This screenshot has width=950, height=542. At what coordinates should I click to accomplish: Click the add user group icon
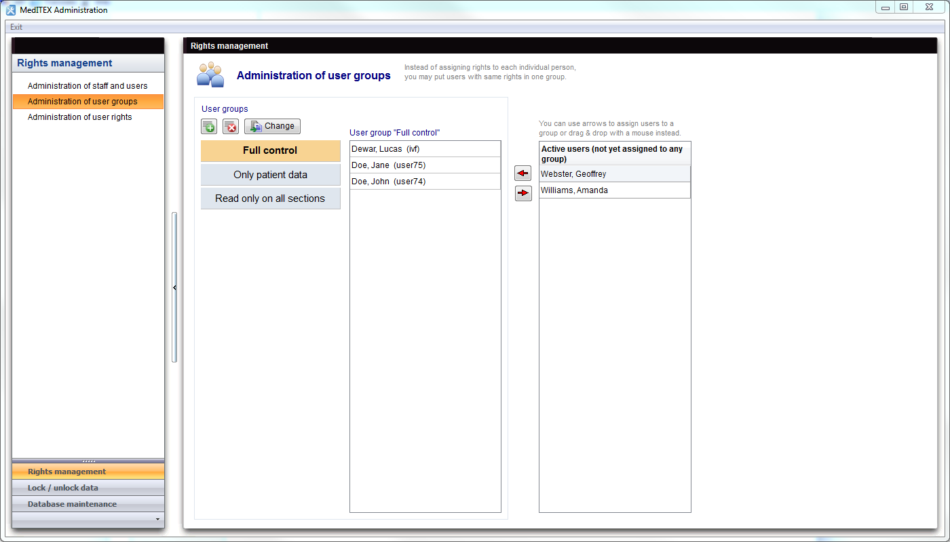click(208, 126)
